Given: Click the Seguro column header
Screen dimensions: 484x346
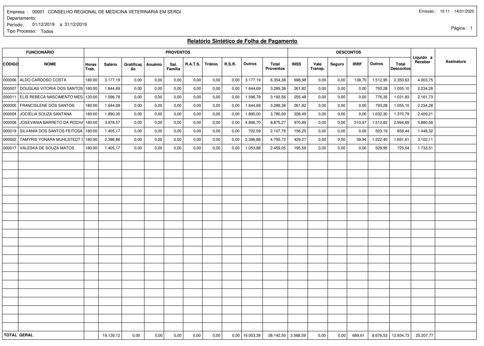Looking at the screenshot, I should coord(337,64).
